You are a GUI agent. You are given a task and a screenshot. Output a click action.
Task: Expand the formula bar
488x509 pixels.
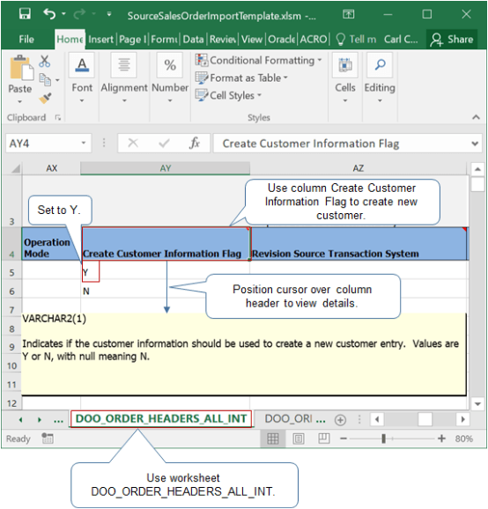pos(475,144)
